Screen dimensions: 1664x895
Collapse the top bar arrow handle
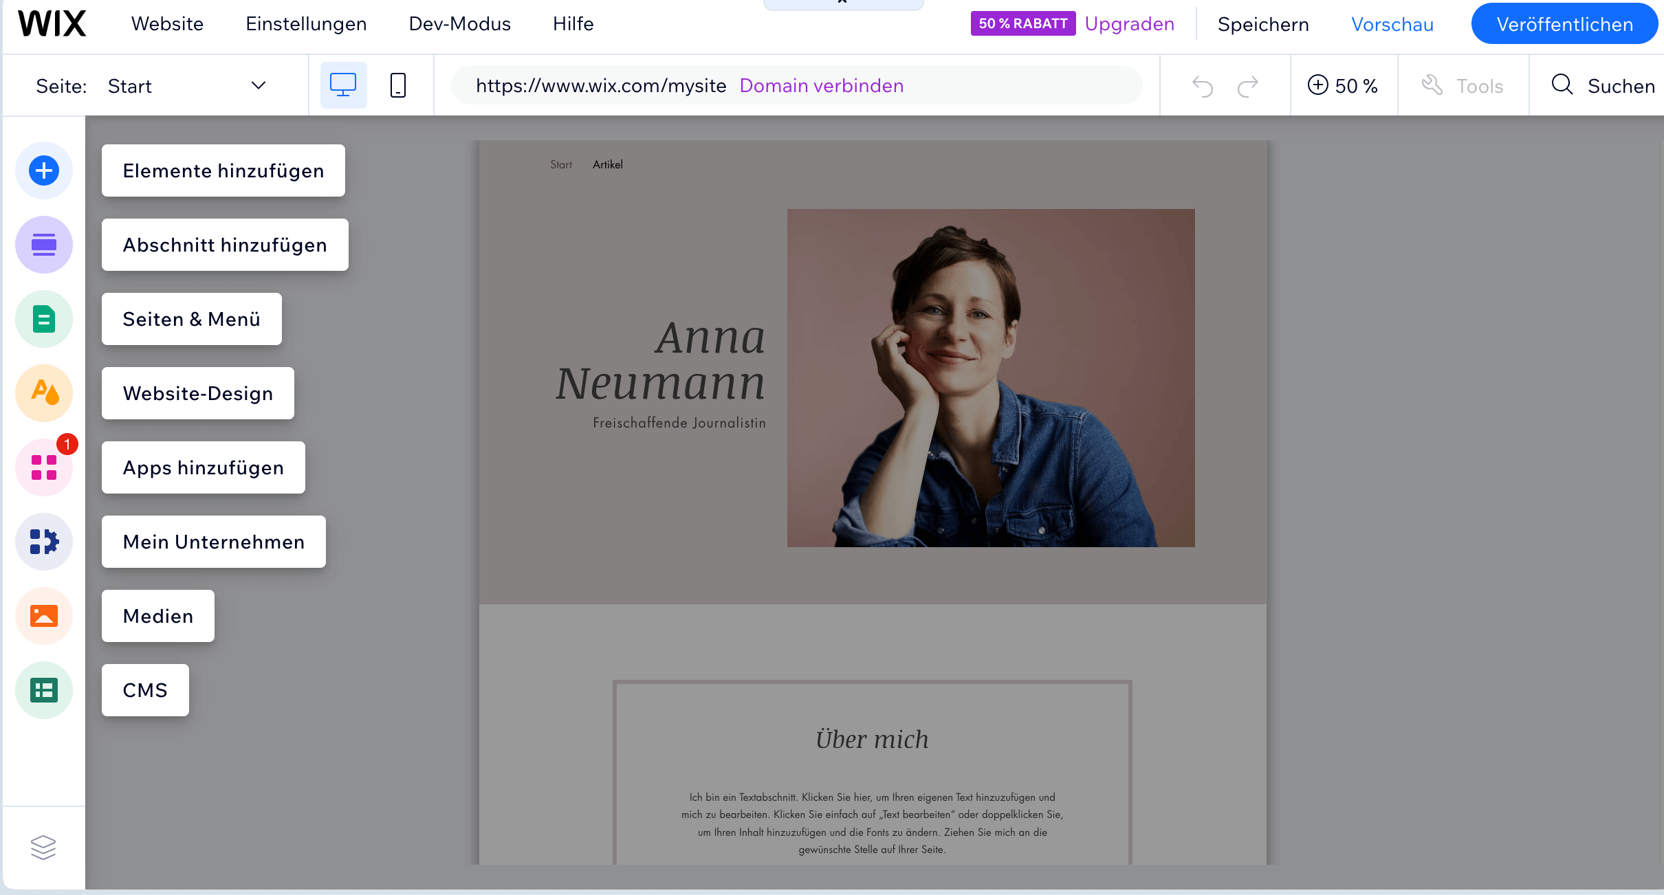[x=843, y=3]
